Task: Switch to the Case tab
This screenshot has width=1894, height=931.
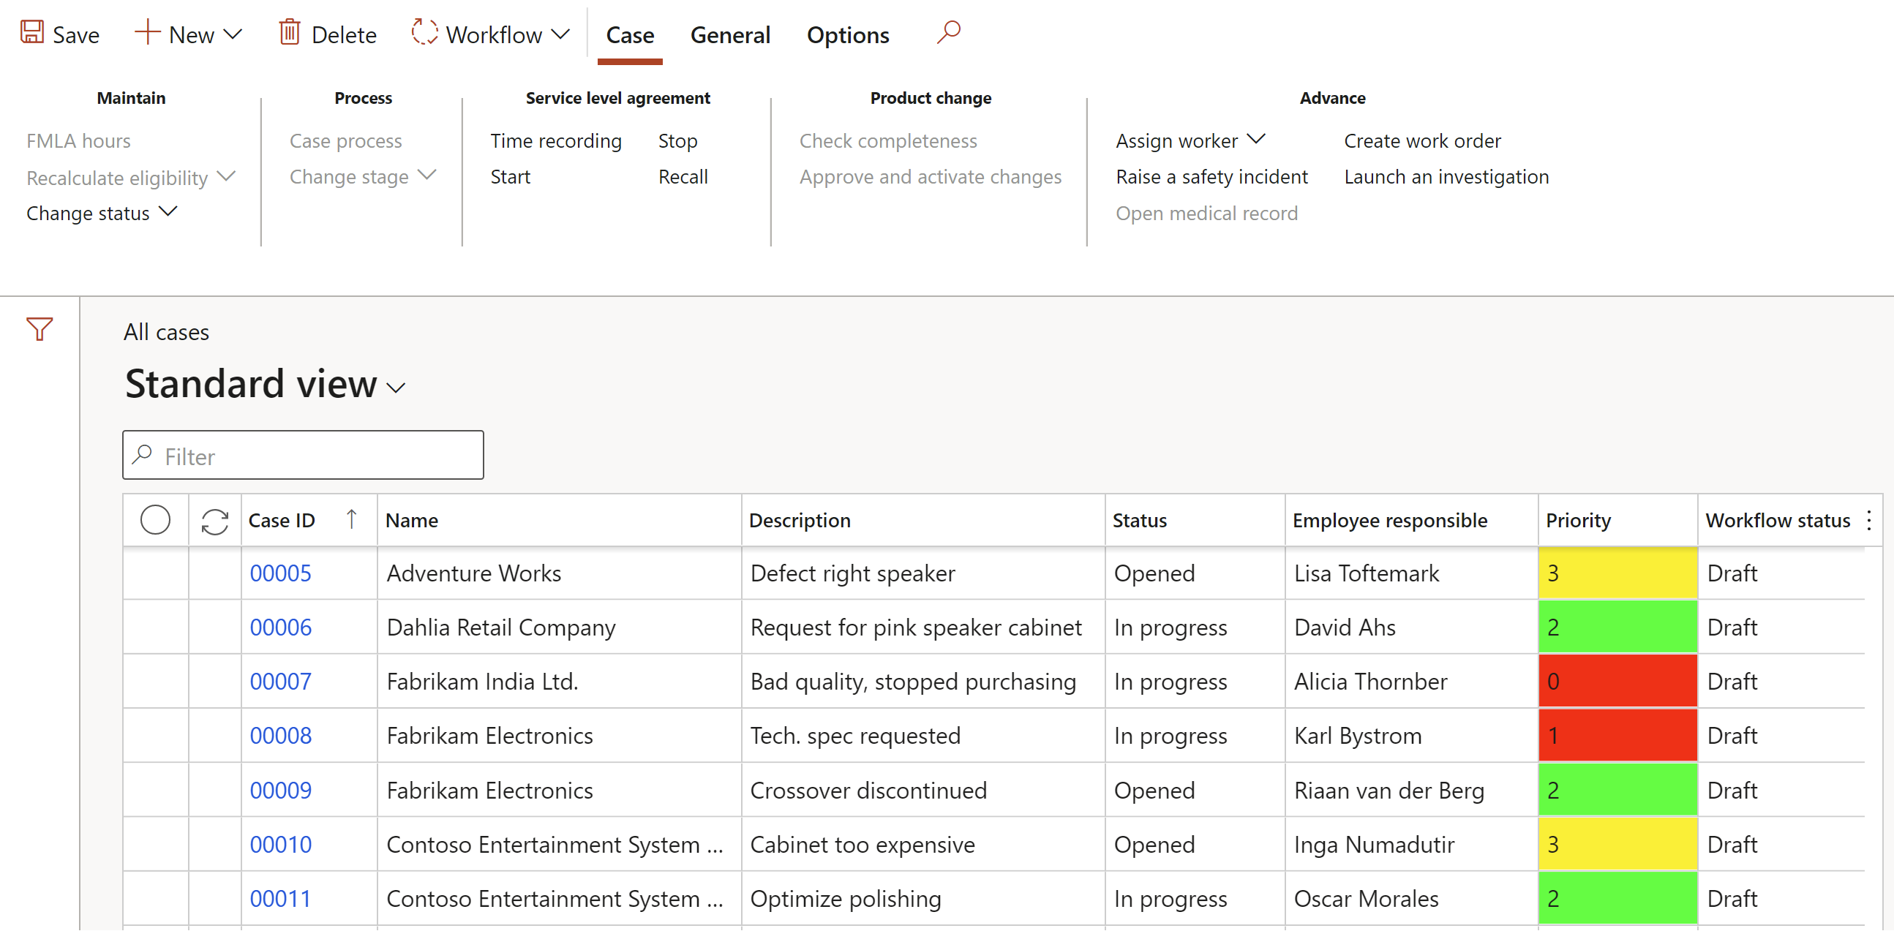Action: pos(630,34)
